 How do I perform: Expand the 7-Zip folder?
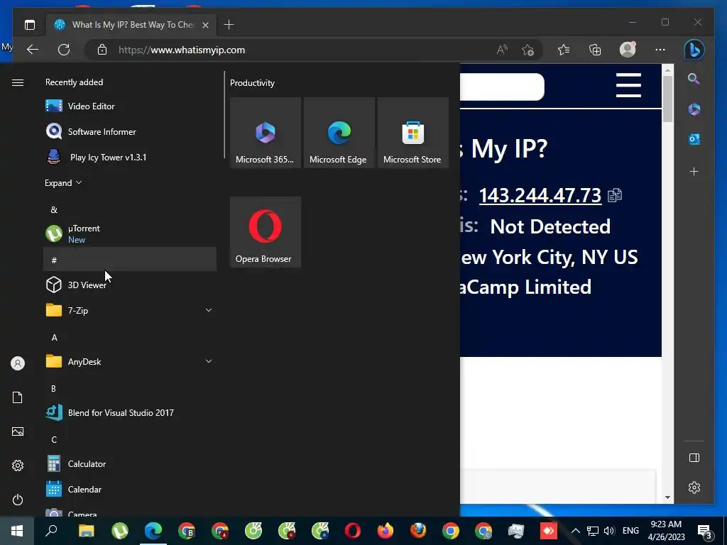(x=130, y=310)
